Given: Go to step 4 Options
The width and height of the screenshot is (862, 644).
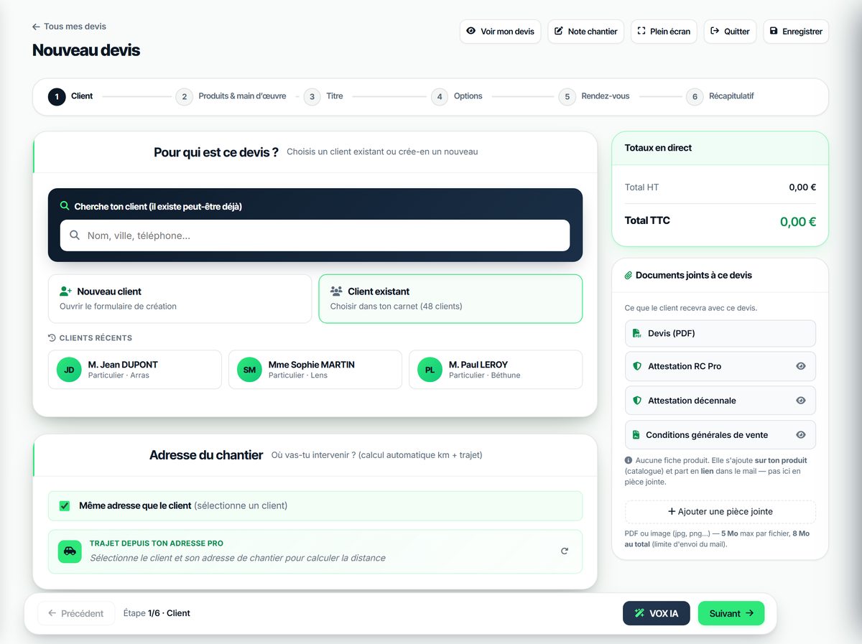Looking at the screenshot, I should point(457,96).
